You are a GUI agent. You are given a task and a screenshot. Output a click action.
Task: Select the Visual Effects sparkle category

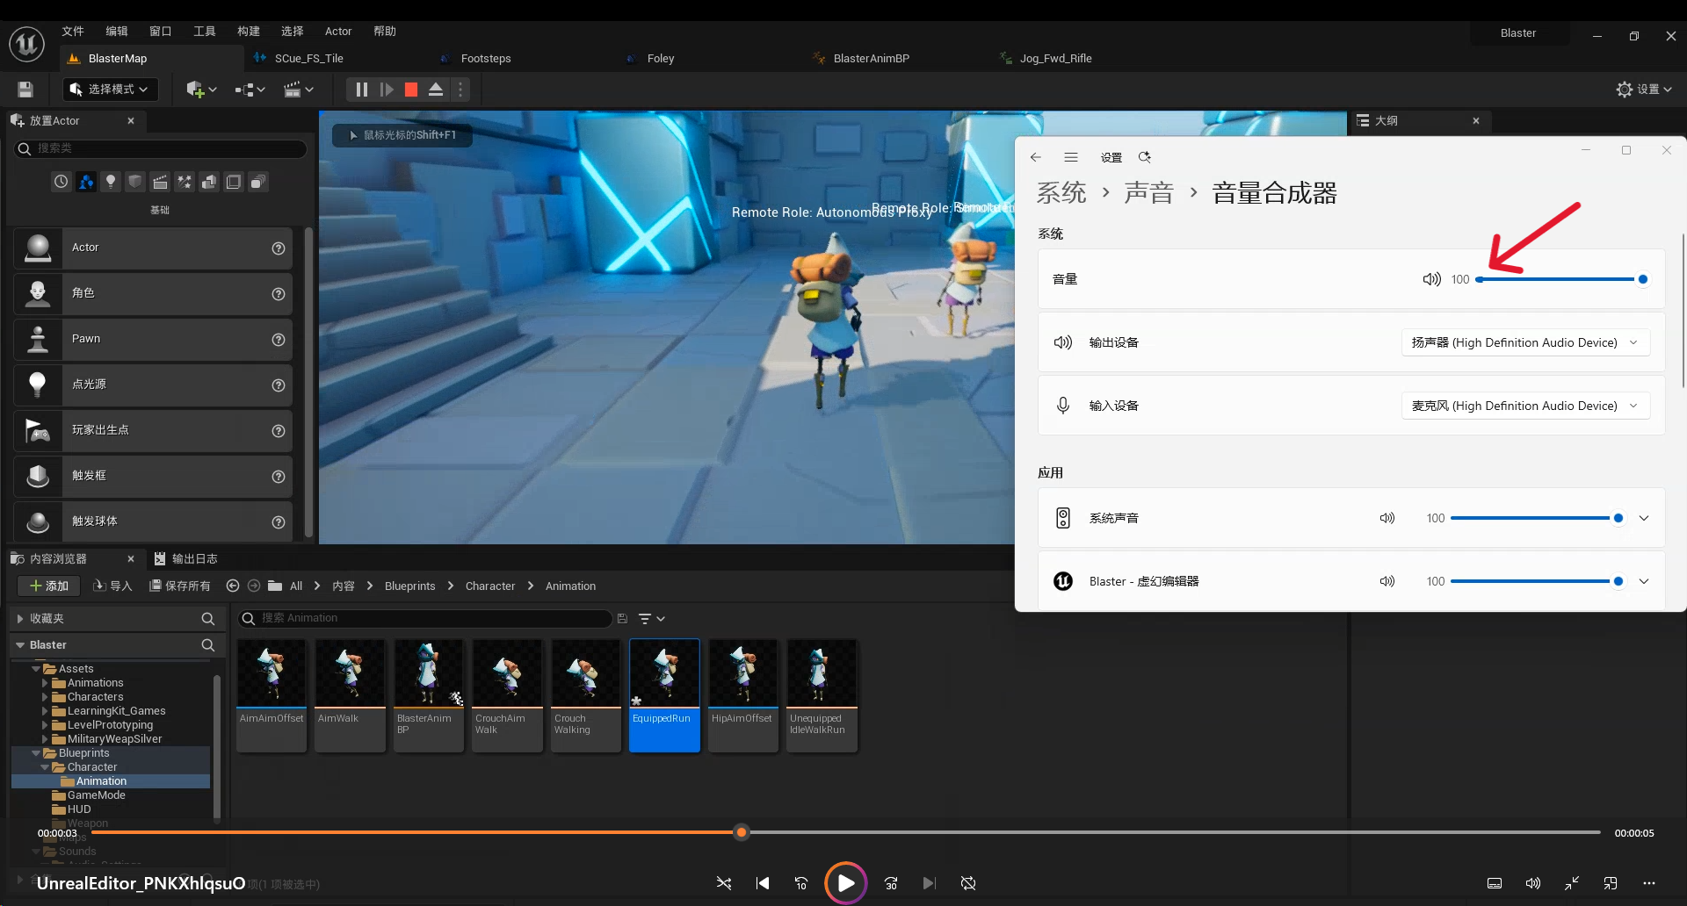click(185, 182)
